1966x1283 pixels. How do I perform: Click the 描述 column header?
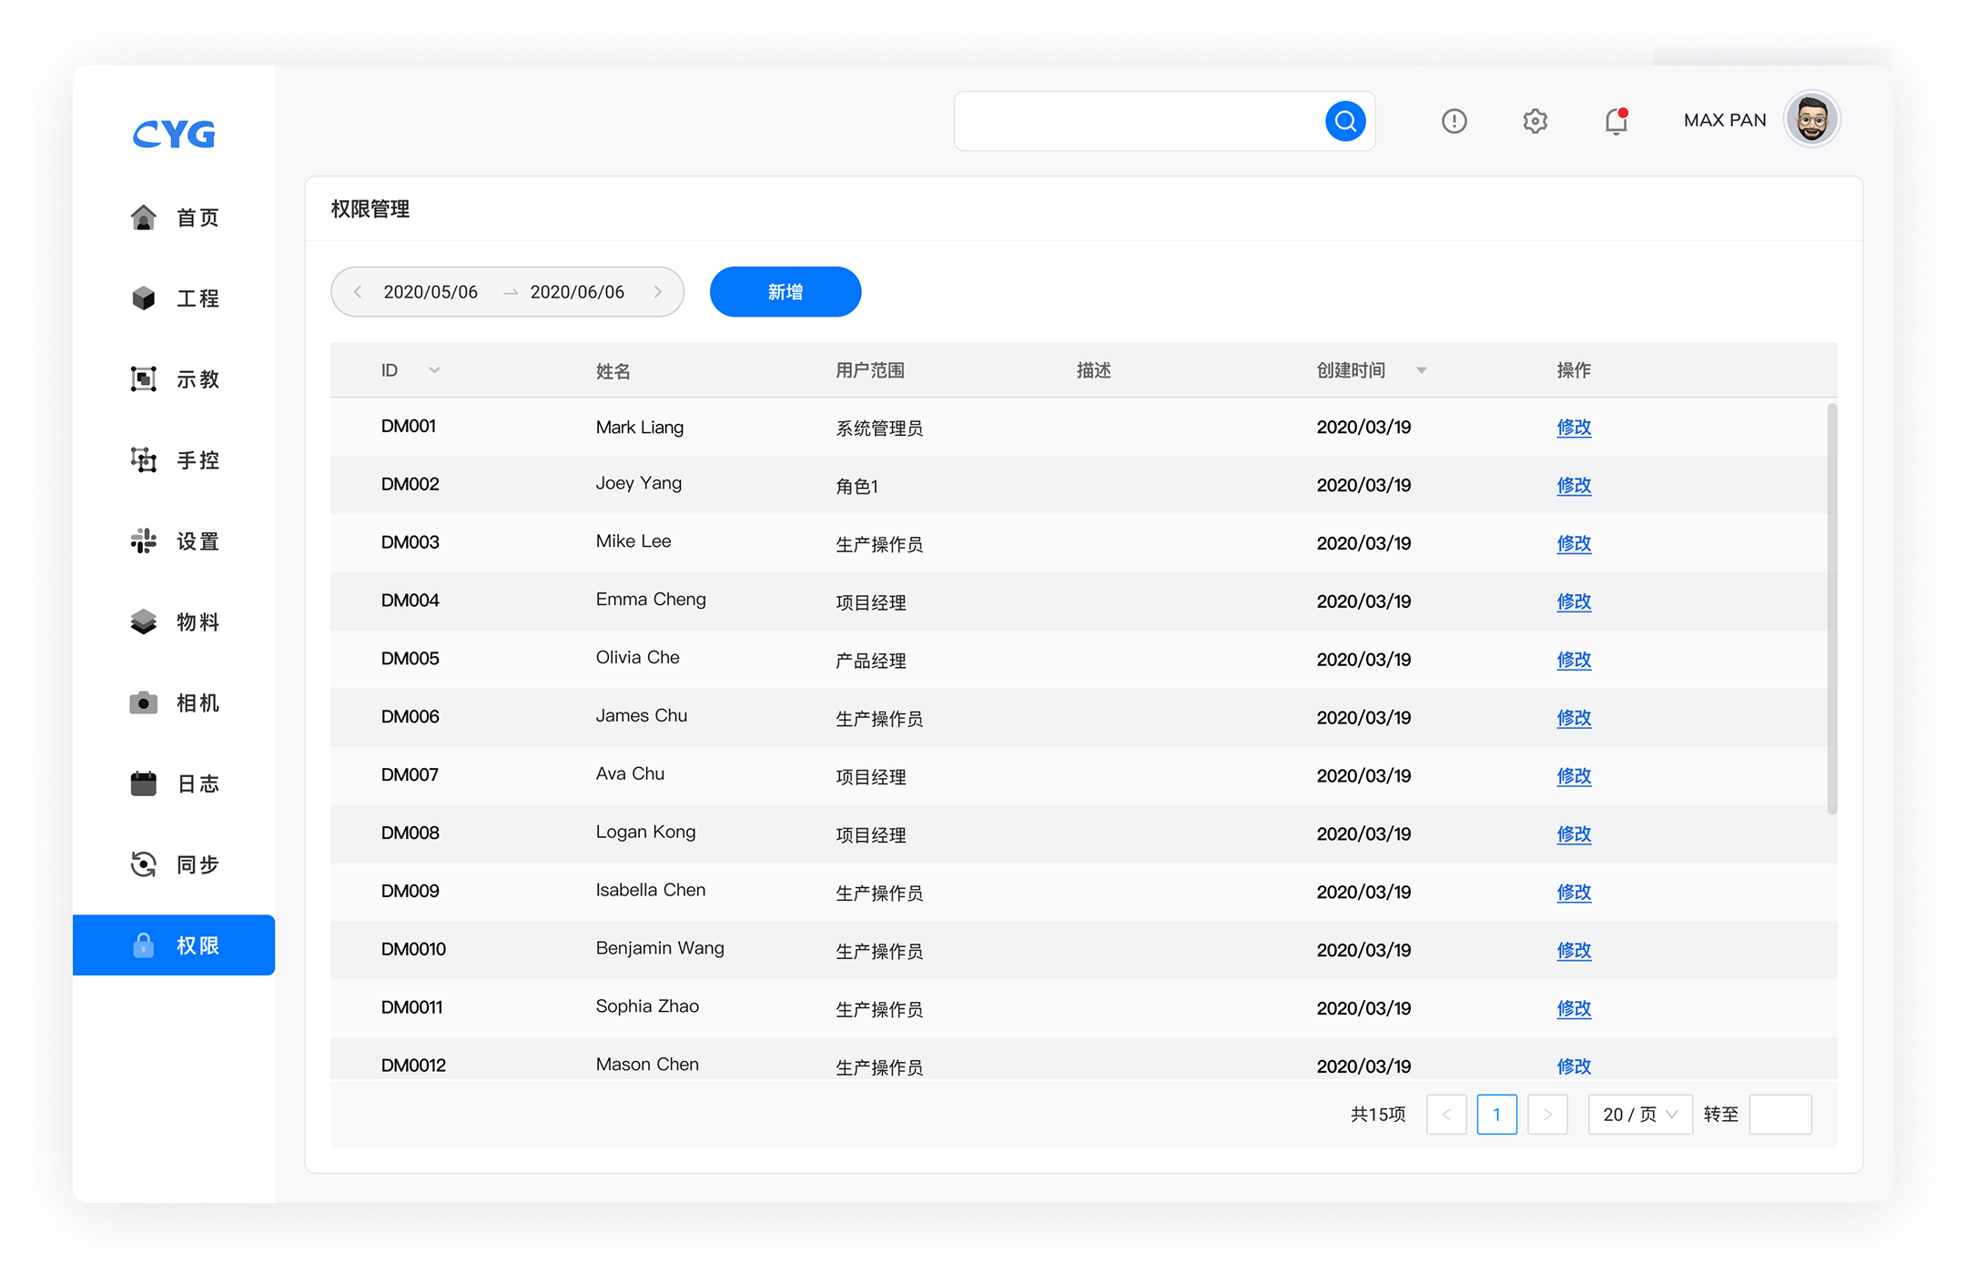tap(1094, 370)
